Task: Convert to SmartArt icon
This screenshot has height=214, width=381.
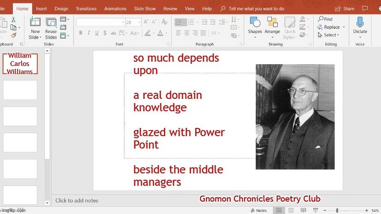Action: coord(234,36)
